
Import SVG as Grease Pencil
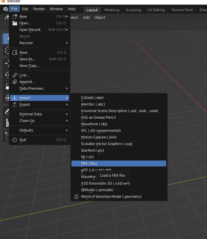[x=119, y=117]
